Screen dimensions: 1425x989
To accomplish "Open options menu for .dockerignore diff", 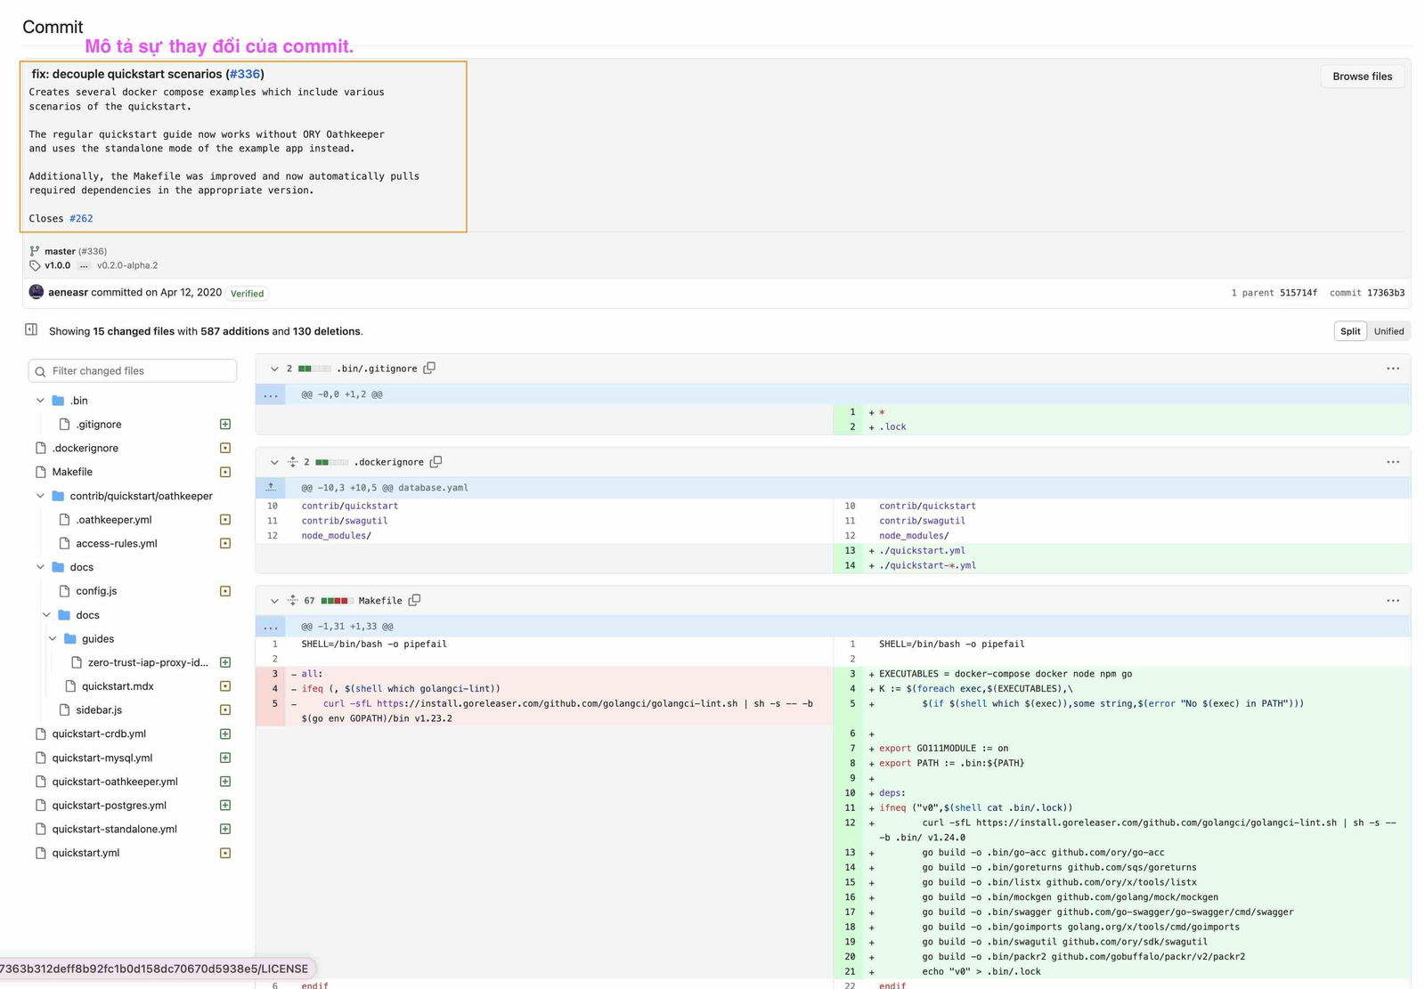I will (1393, 462).
